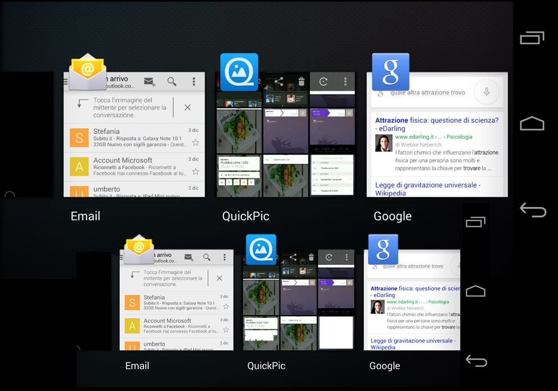Tap the smaller back arrow in the lower navigation bar
Viewport: 558px width, 391px height.
[476, 361]
